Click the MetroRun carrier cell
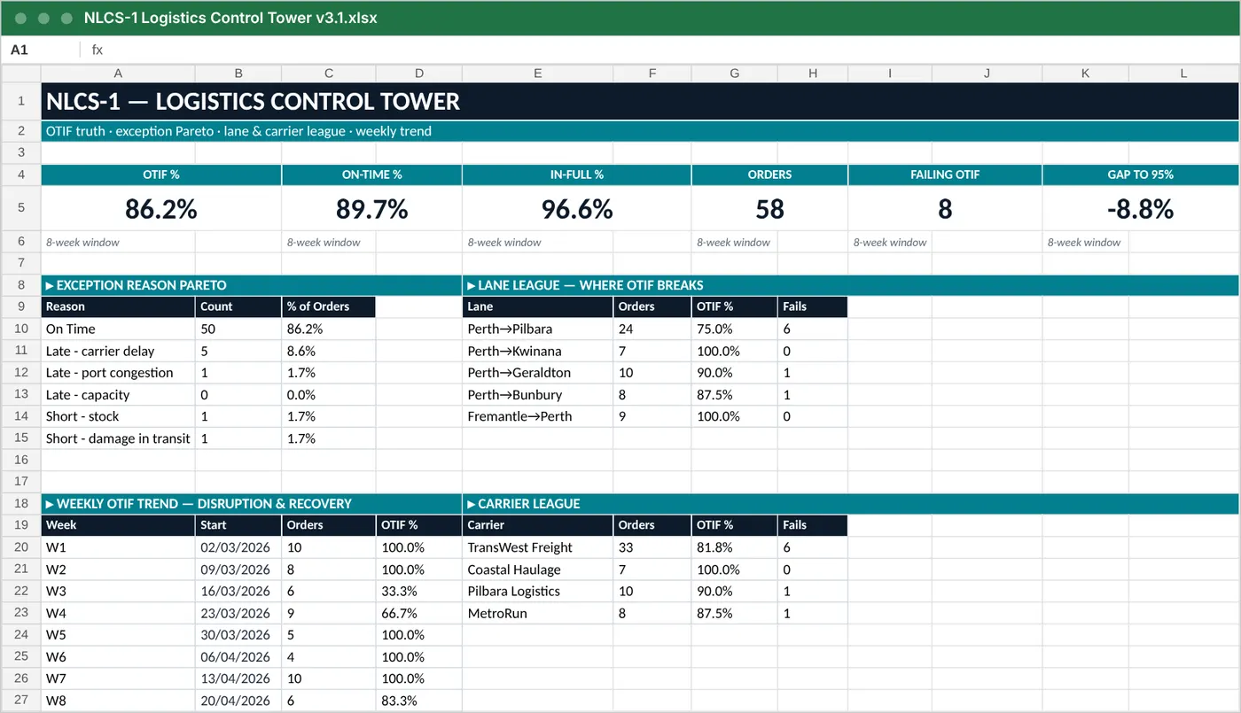Viewport: 1241px width, 713px height. coord(537,613)
